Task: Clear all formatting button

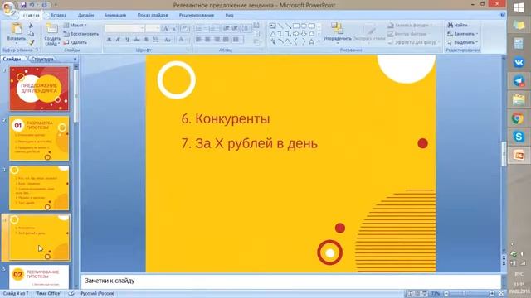Action: (x=185, y=29)
